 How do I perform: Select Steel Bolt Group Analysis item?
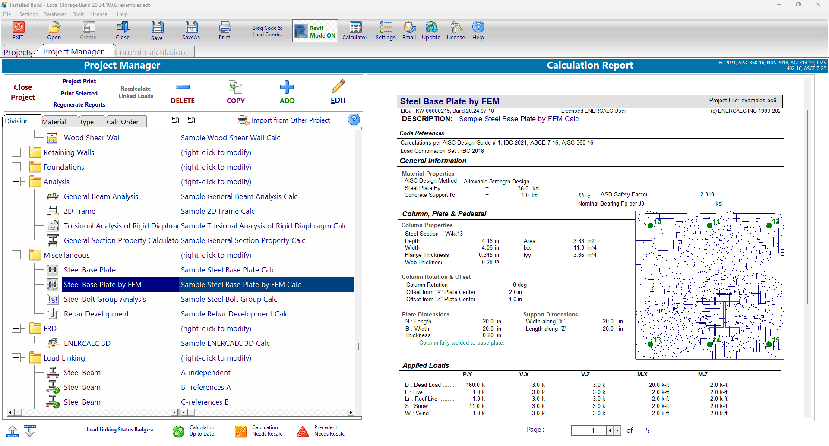point(104,299)
